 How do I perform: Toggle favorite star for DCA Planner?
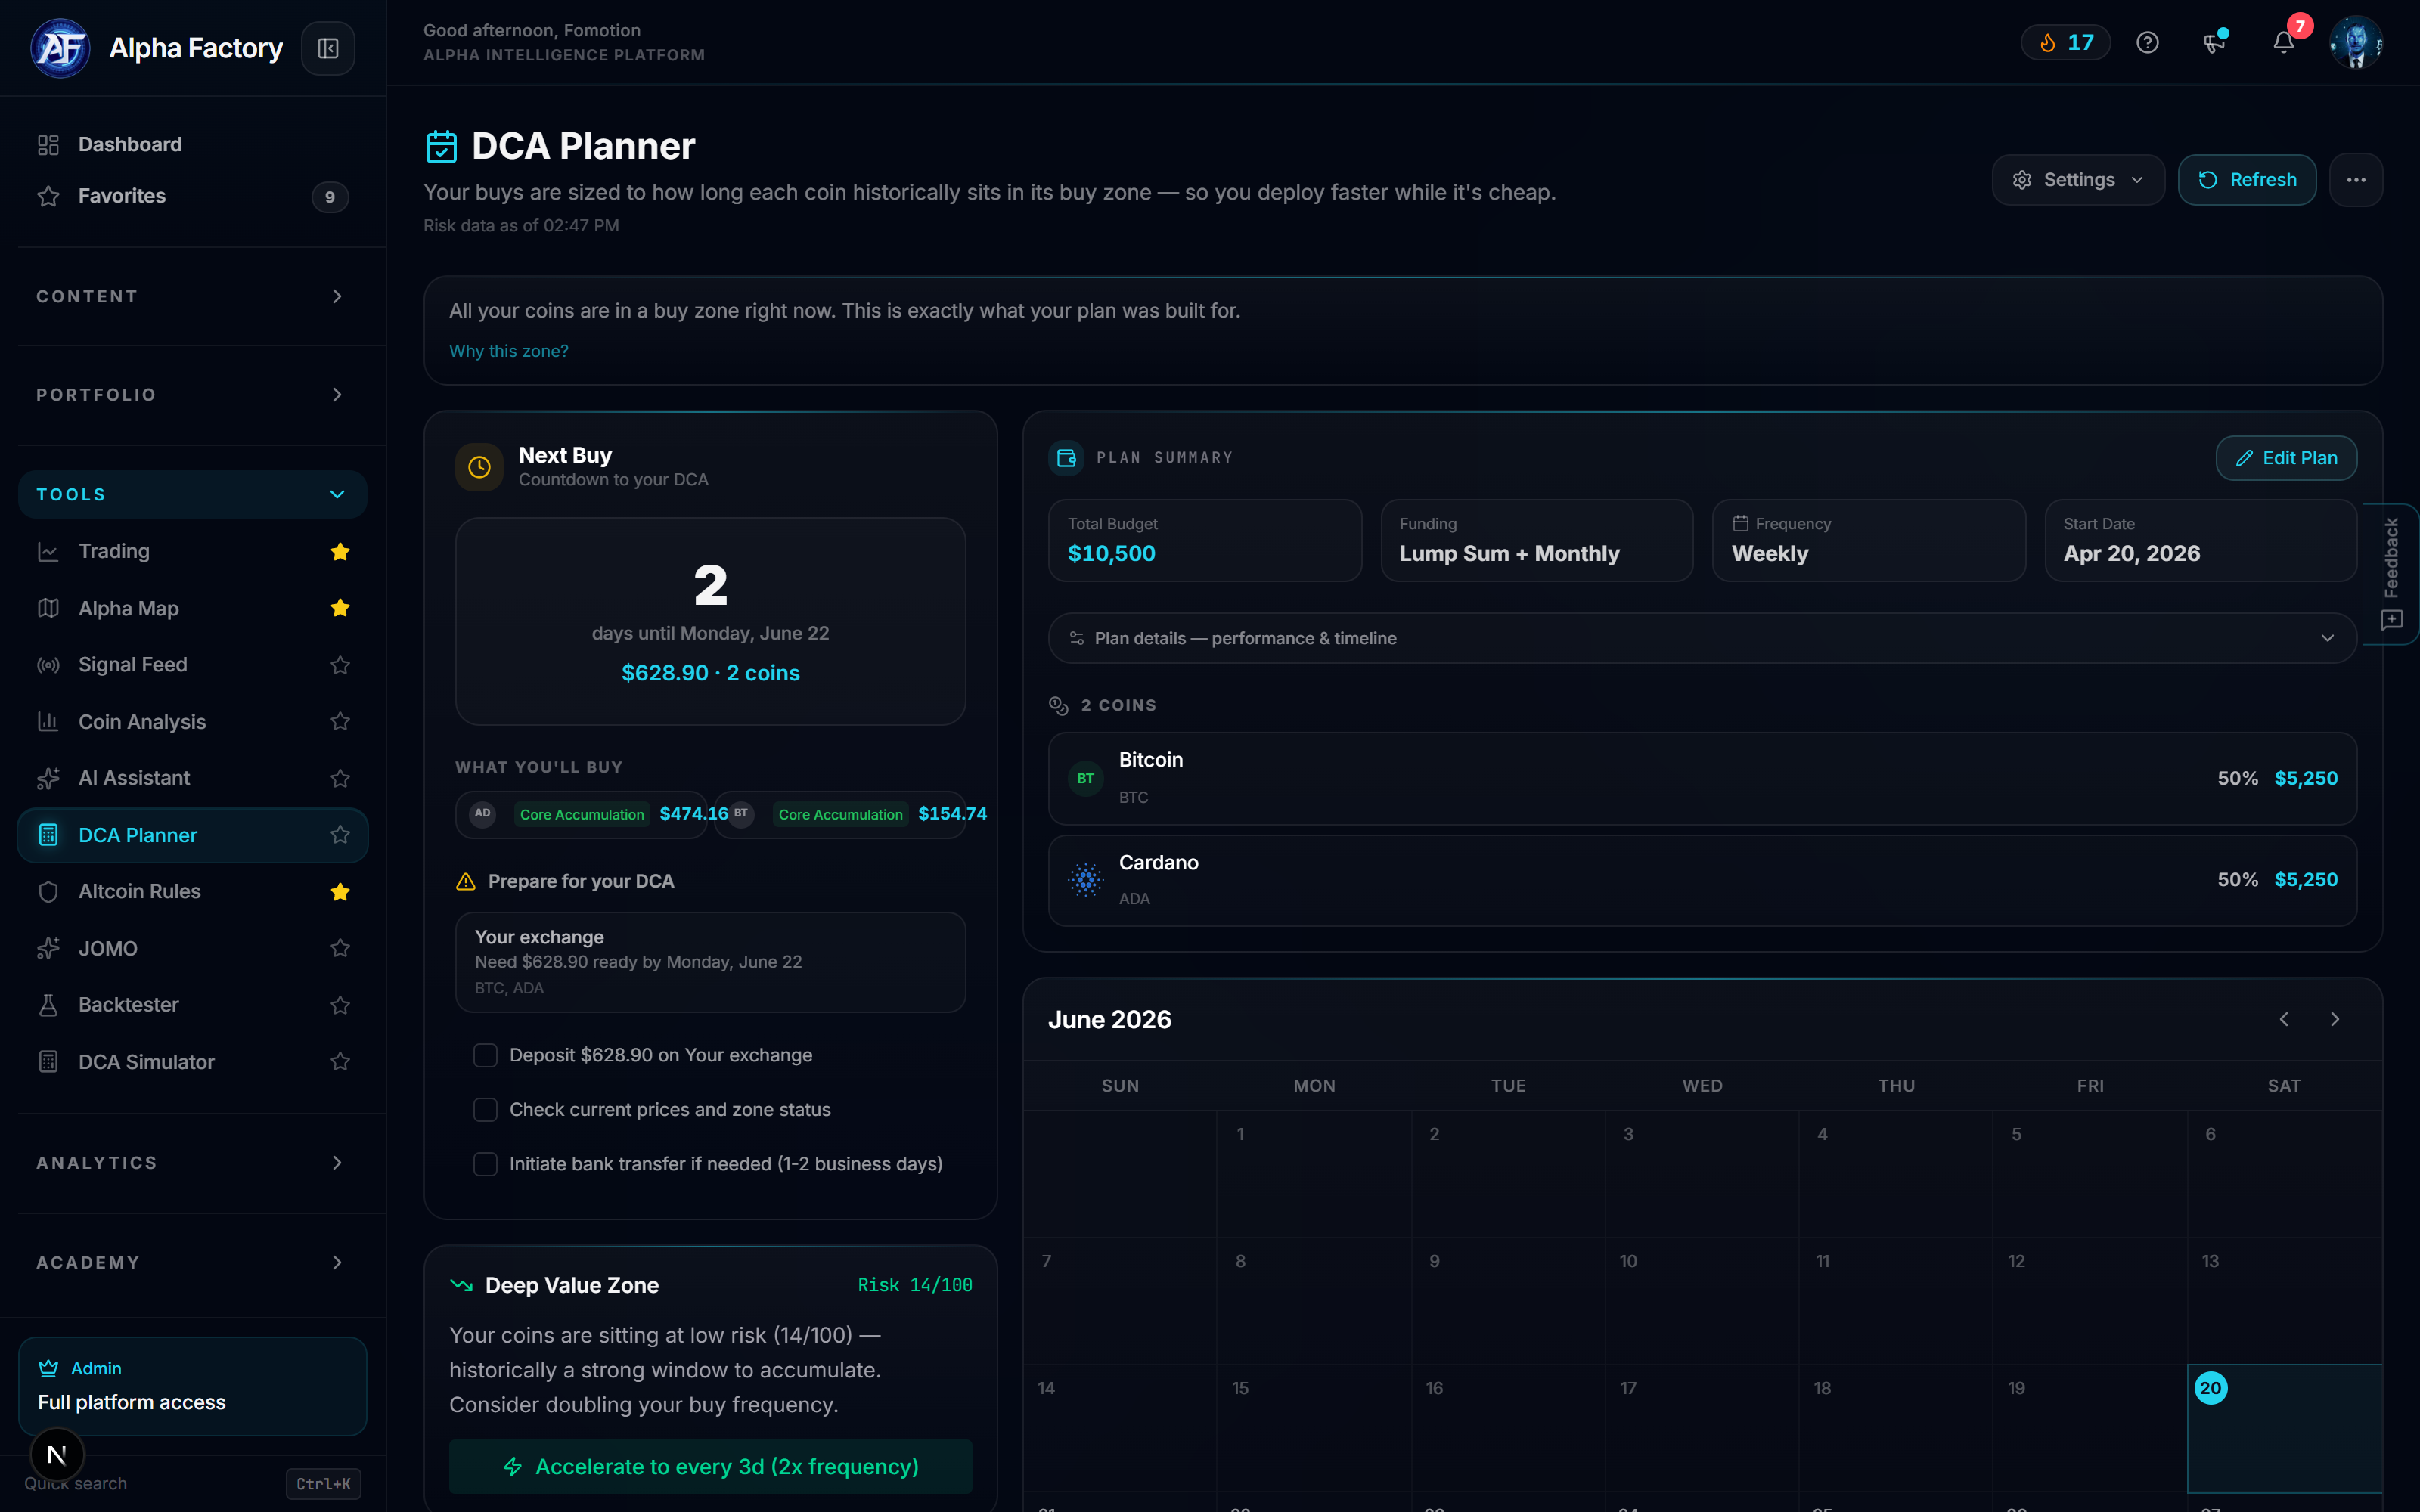tap(340, 835)
